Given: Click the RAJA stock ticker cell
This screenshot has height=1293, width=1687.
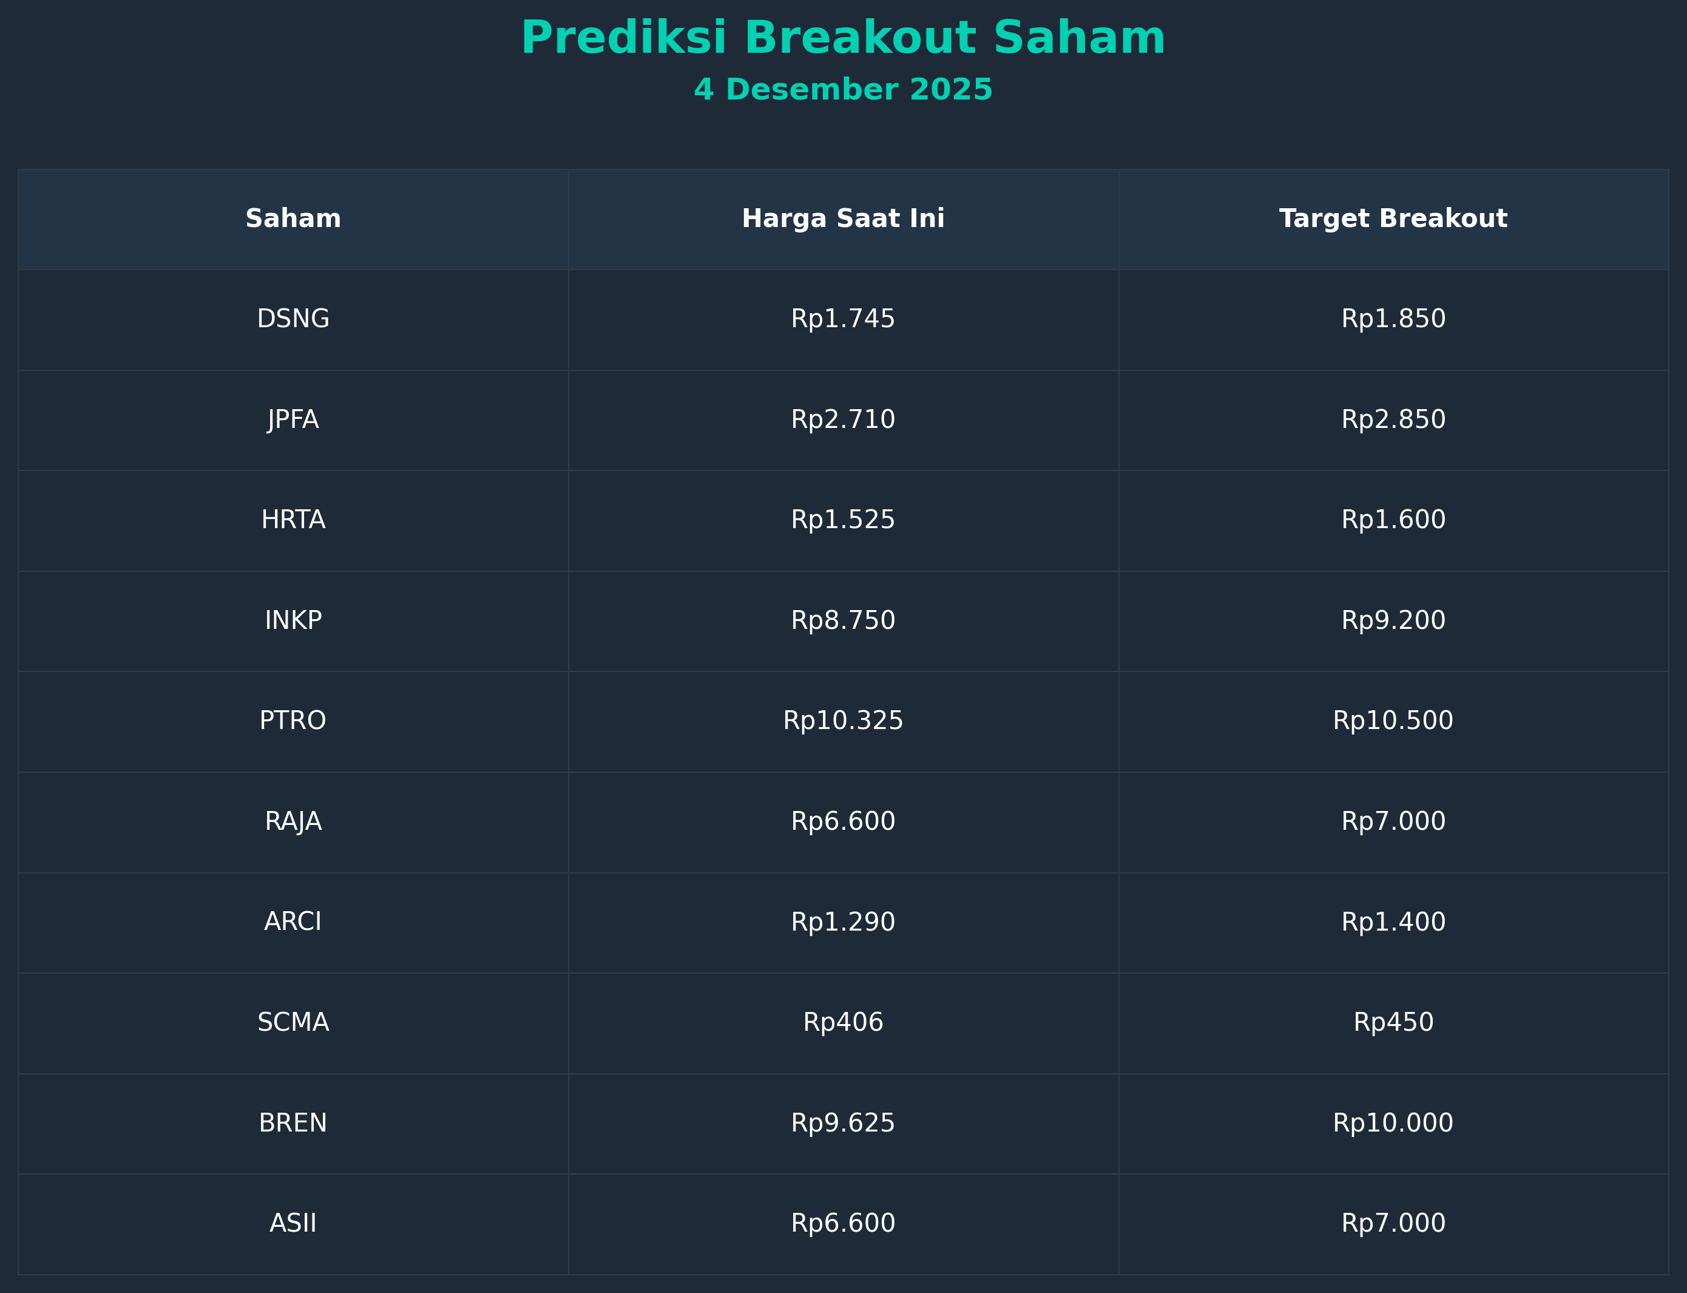Looking at the screenshot, I should [x=293, y=822].
